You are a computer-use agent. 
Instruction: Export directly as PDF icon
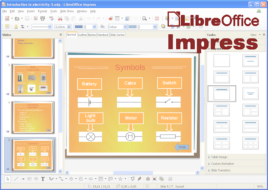click(x=36, y=18)
